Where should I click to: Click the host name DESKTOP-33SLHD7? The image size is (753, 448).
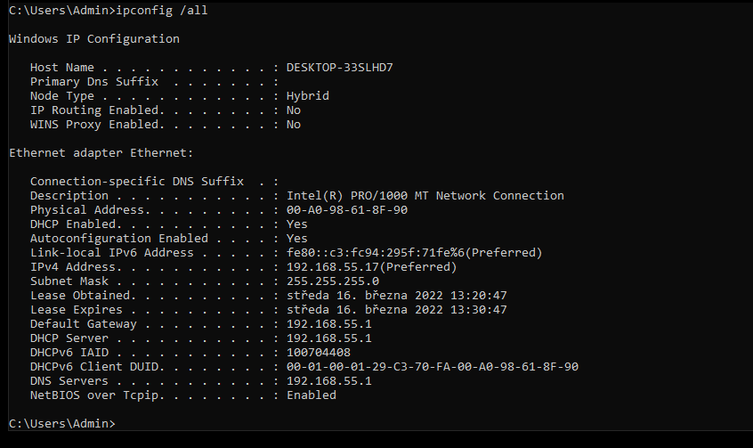pos(339,67)
